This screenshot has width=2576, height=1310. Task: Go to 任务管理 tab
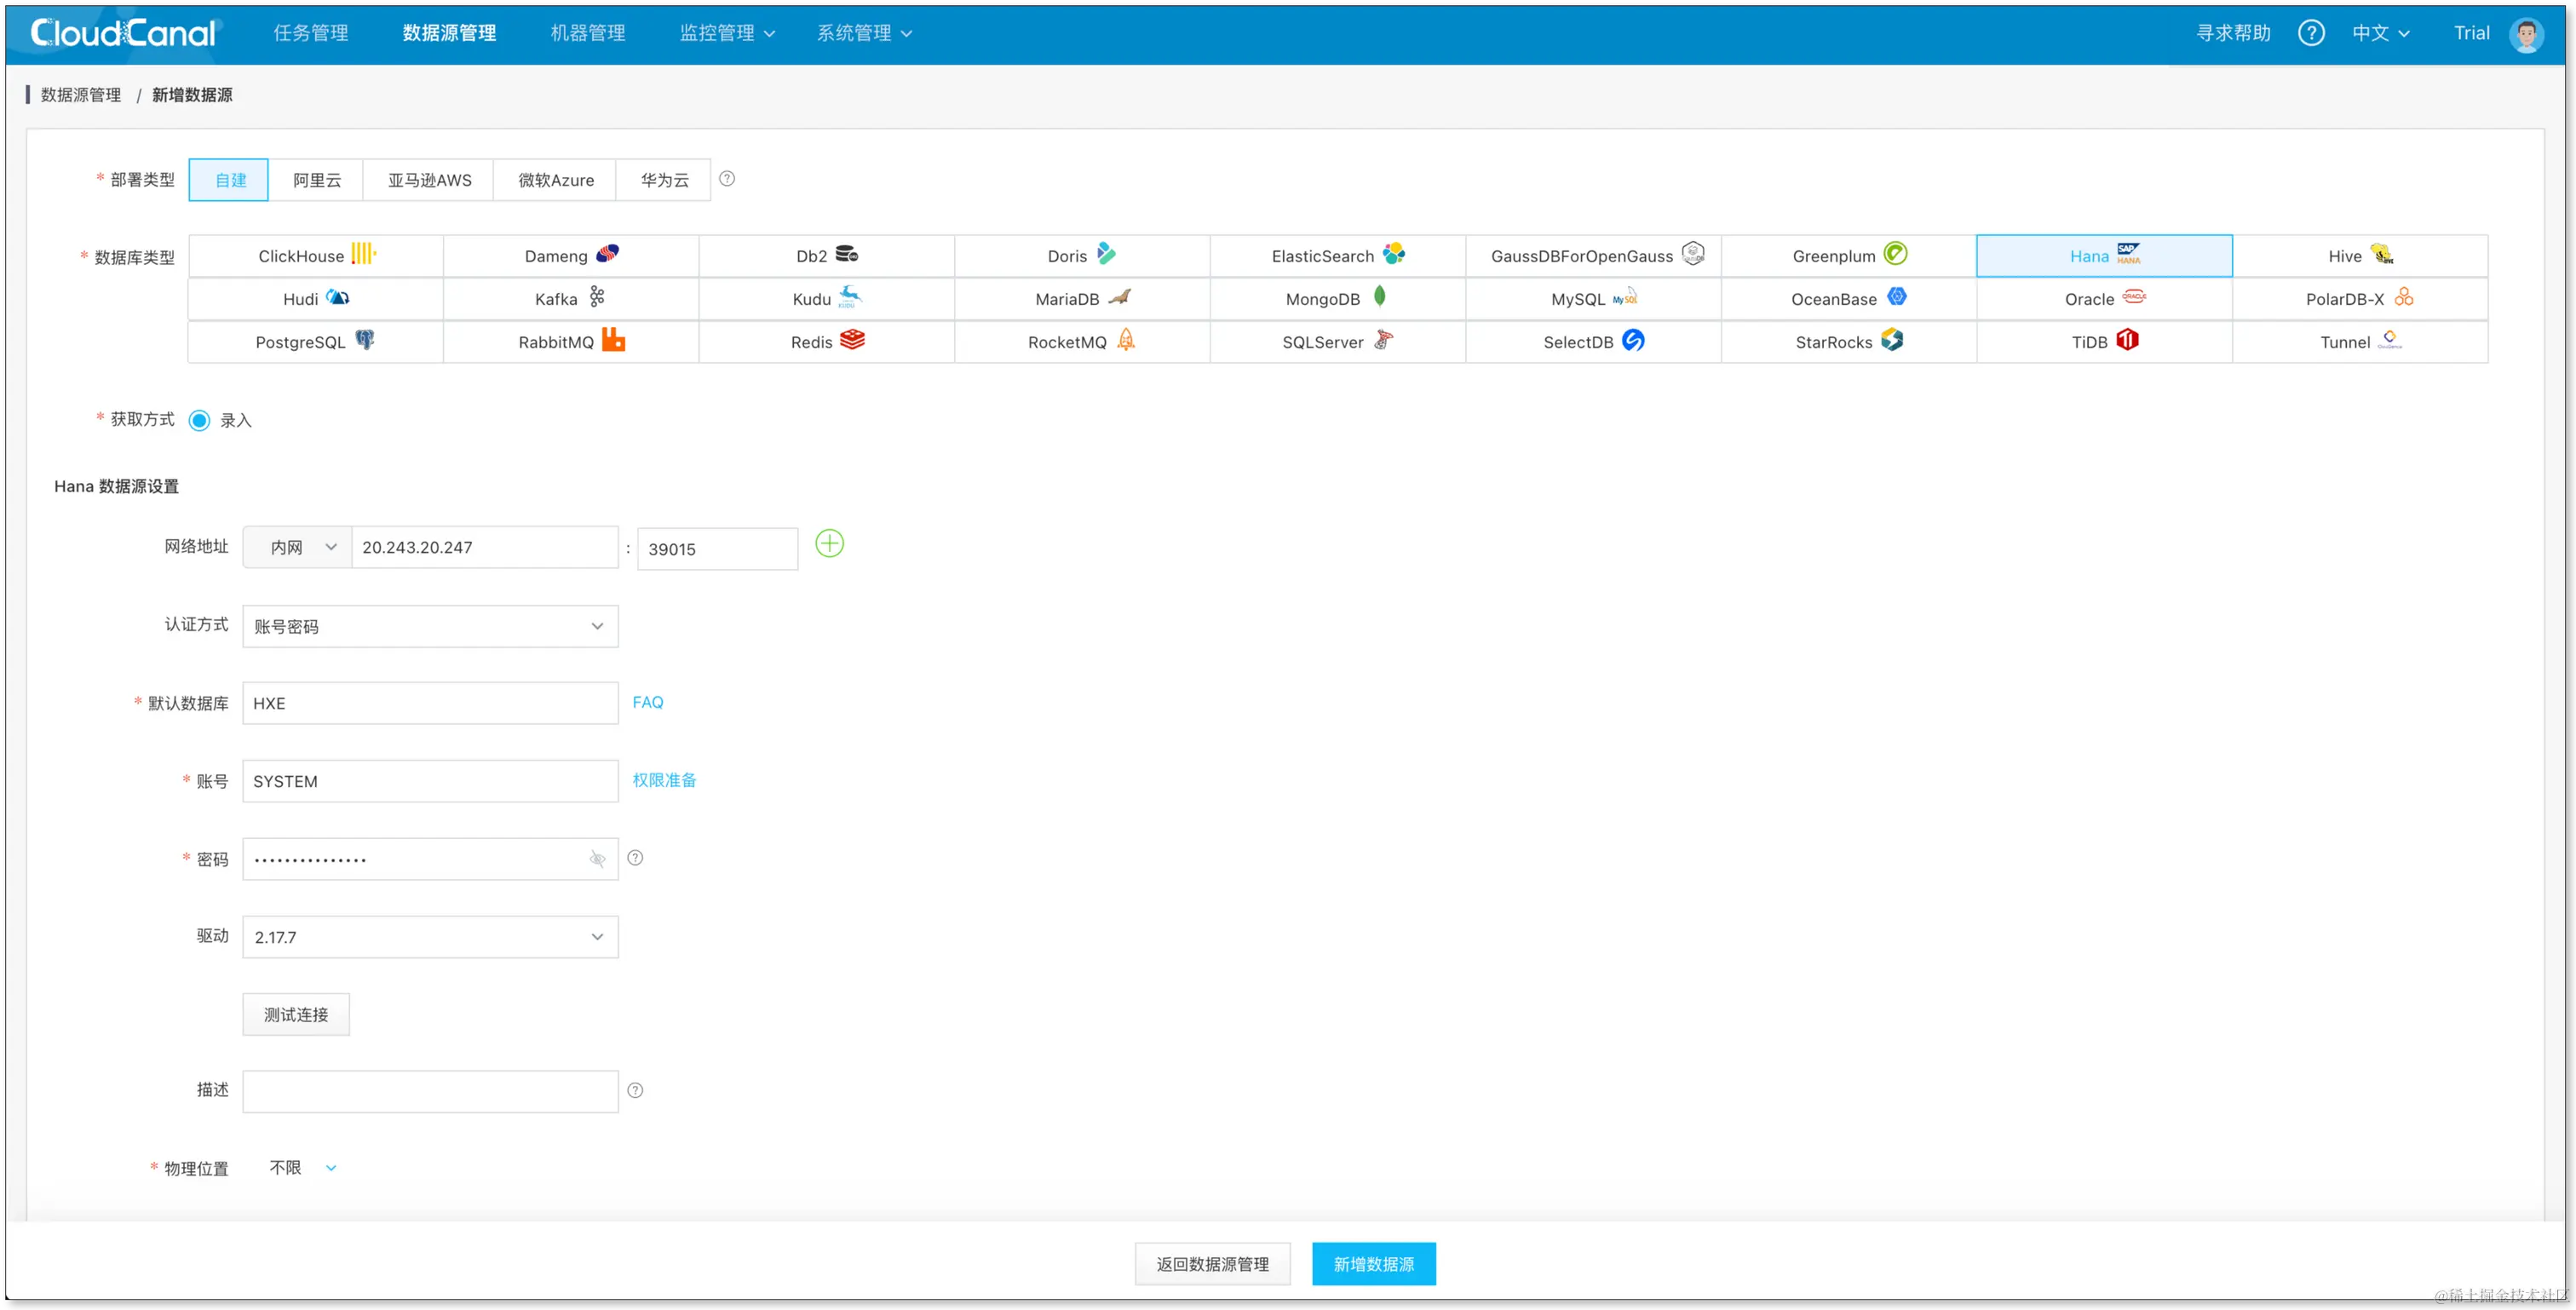311,33
